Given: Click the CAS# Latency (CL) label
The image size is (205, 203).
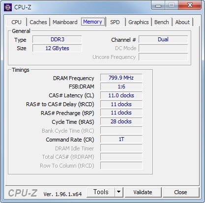Looking at the screenshot, I should [x=71, y=95].
